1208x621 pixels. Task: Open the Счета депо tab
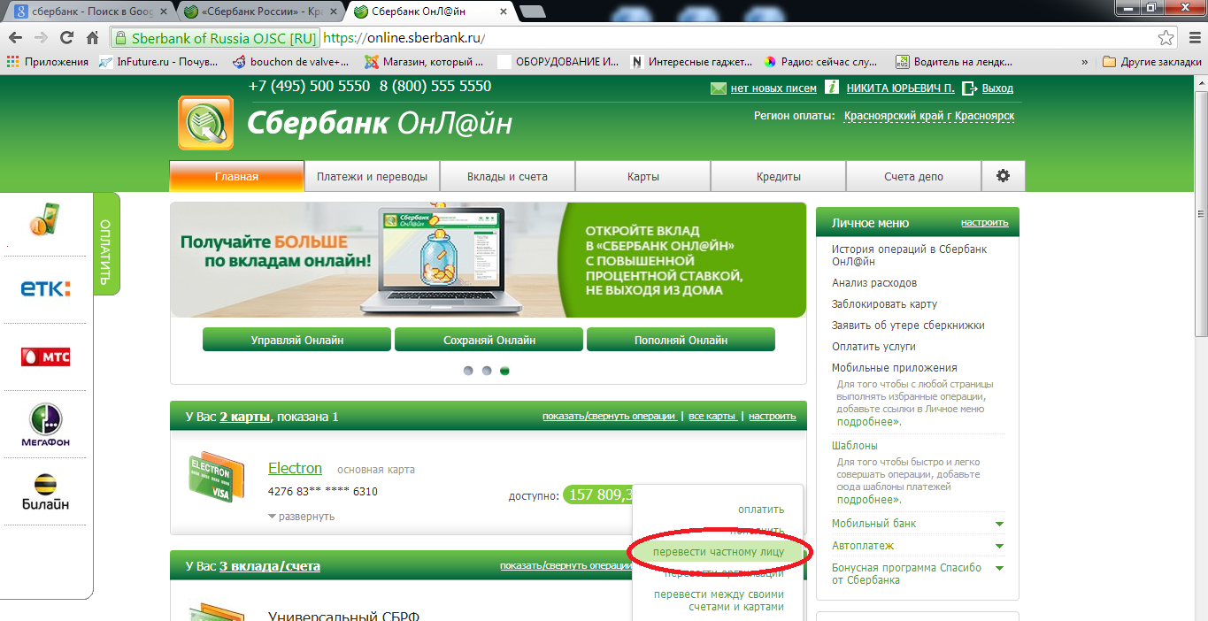coord(913,176)
